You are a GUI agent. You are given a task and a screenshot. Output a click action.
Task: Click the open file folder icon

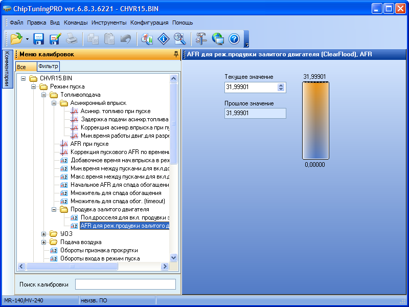coord(16,38)
